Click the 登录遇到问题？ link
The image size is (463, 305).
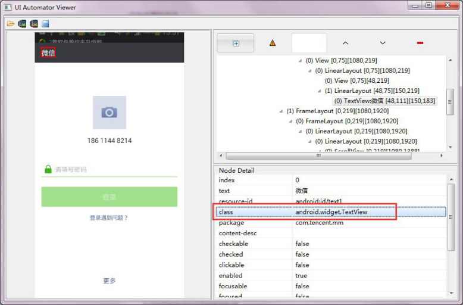click(109, 218)
